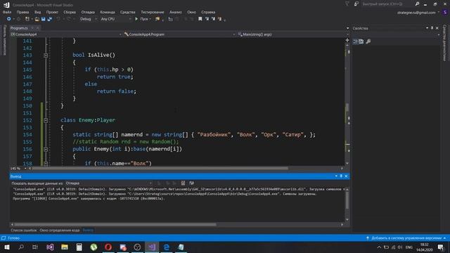This screenshot has height=253, width=450.
Task: Open the notification center icon in tray
Action: coord(441,247)
